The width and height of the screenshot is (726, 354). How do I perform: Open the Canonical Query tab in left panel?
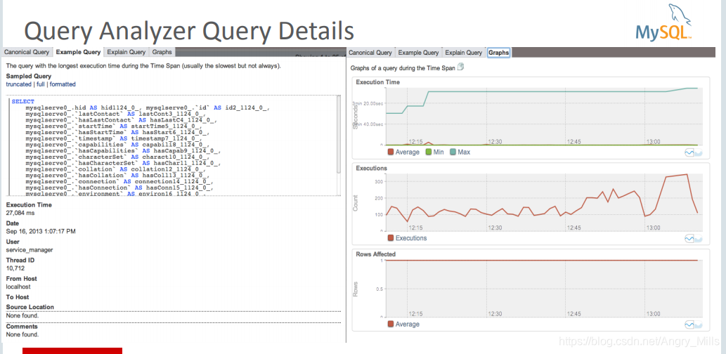point(27,52)
